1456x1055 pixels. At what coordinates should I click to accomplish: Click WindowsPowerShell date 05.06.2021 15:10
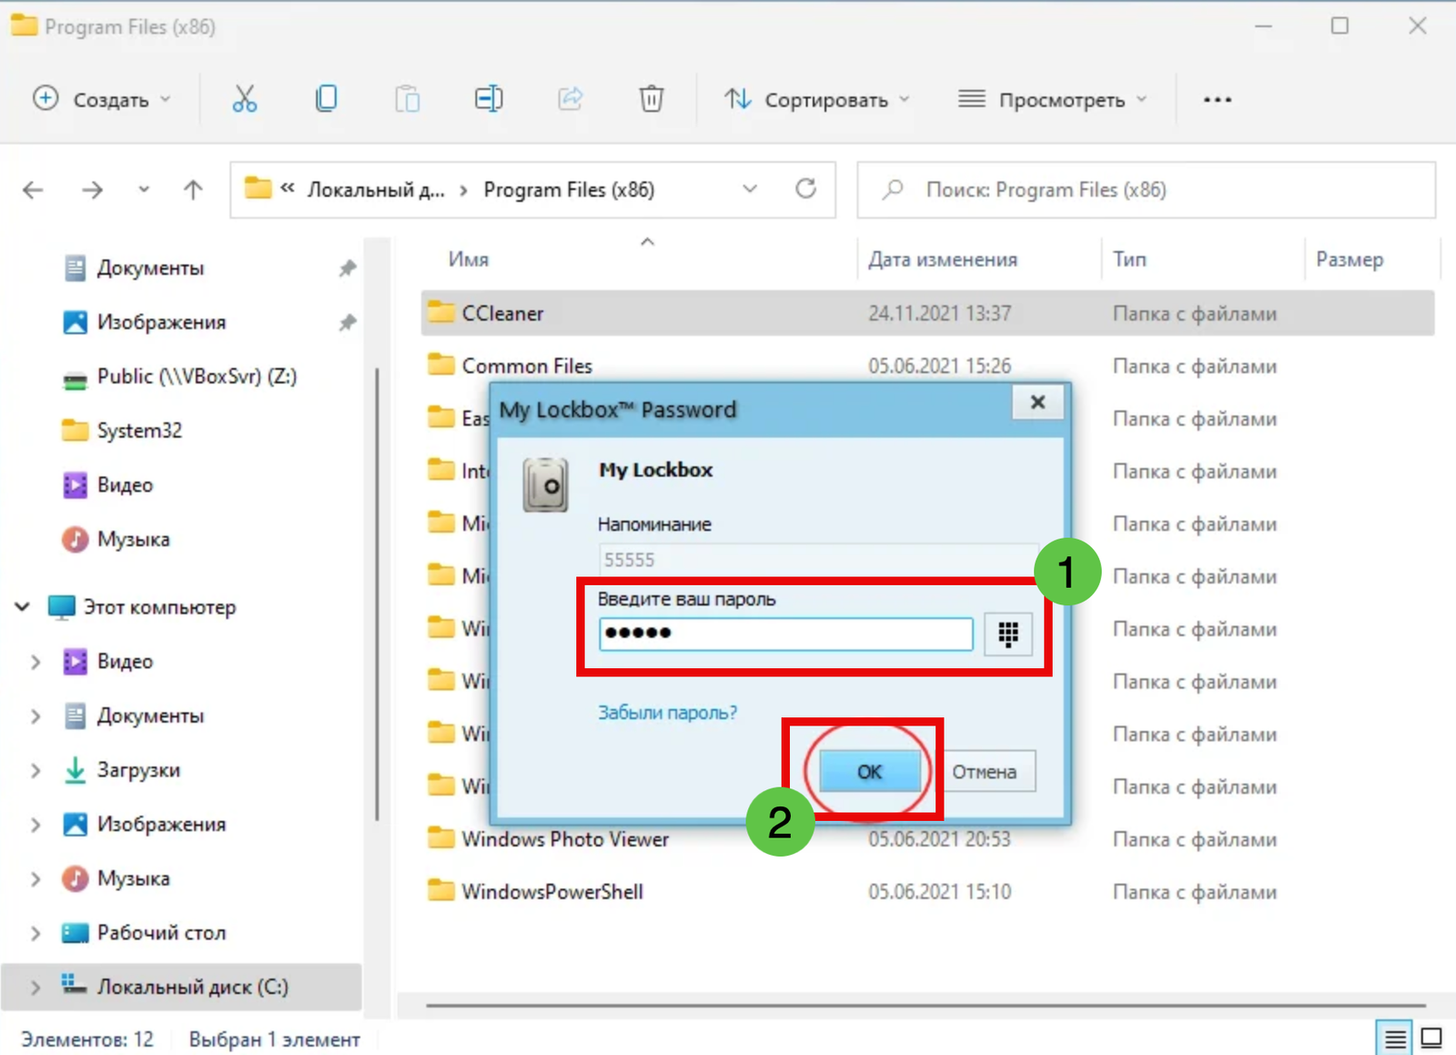(x=939, y=892)
